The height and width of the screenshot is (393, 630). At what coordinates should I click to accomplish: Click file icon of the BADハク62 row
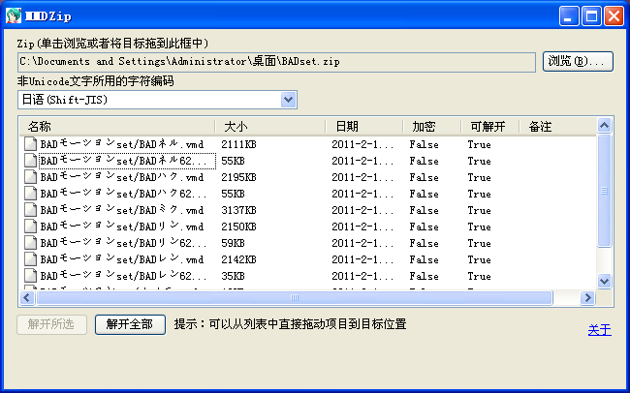tap(30, 194)
